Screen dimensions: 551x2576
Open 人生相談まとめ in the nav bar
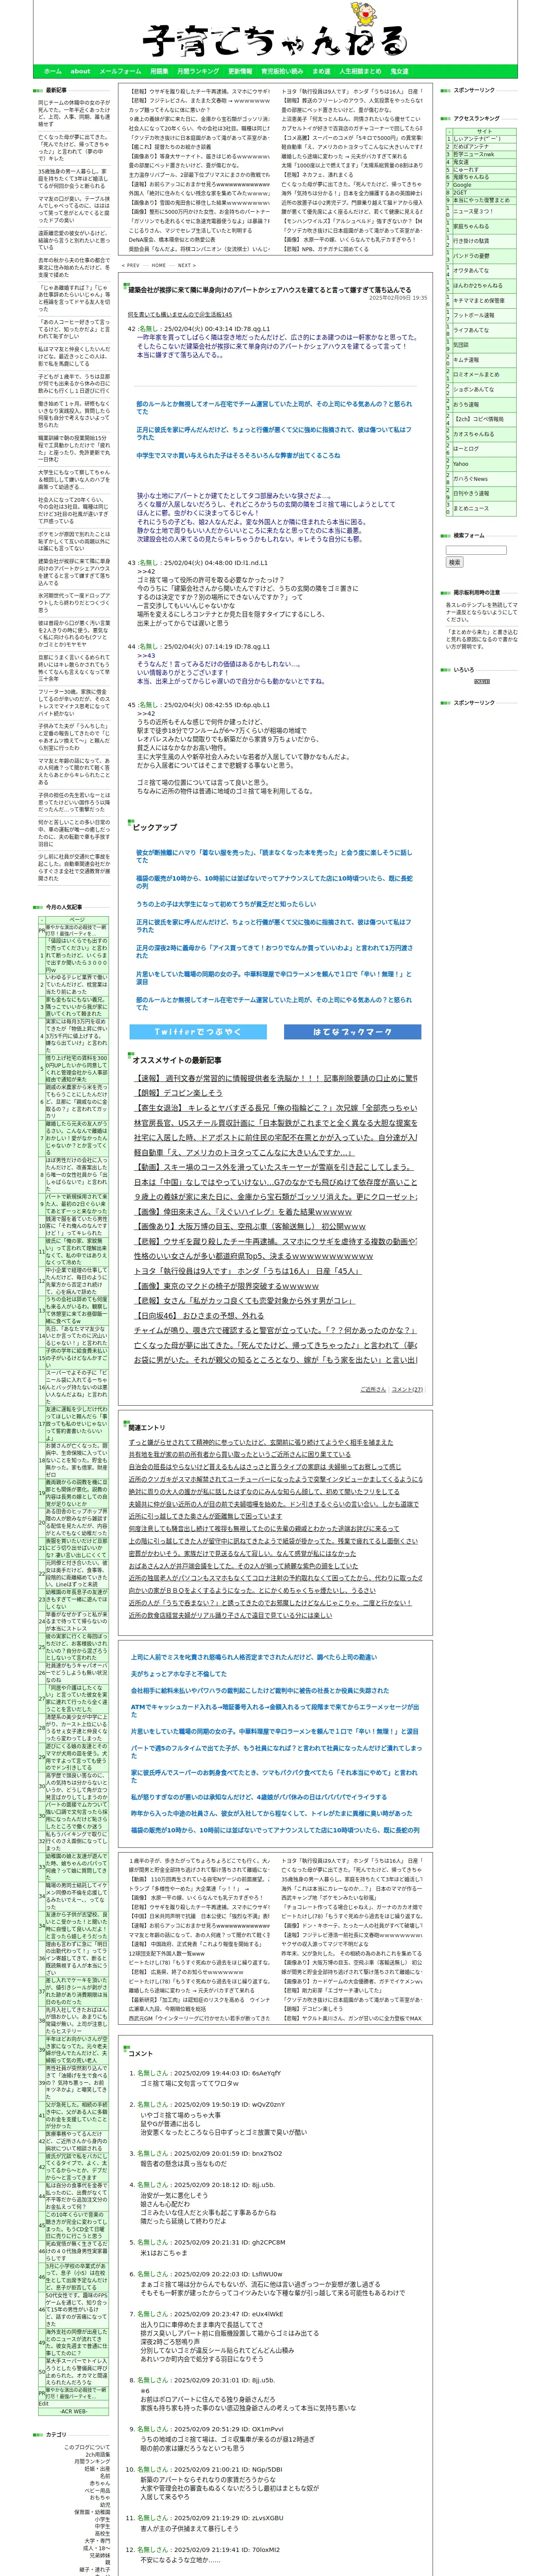(360, 72)
